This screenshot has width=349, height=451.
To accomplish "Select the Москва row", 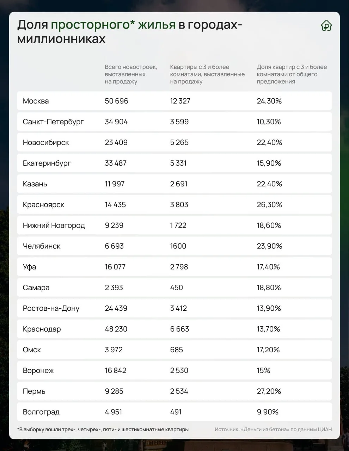I will click(174, 101).
